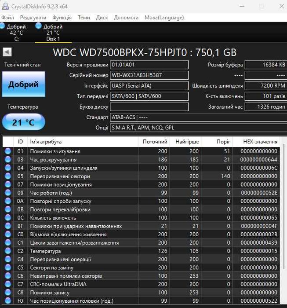
Task: Open the Диск menu
Action: (102, 18)
